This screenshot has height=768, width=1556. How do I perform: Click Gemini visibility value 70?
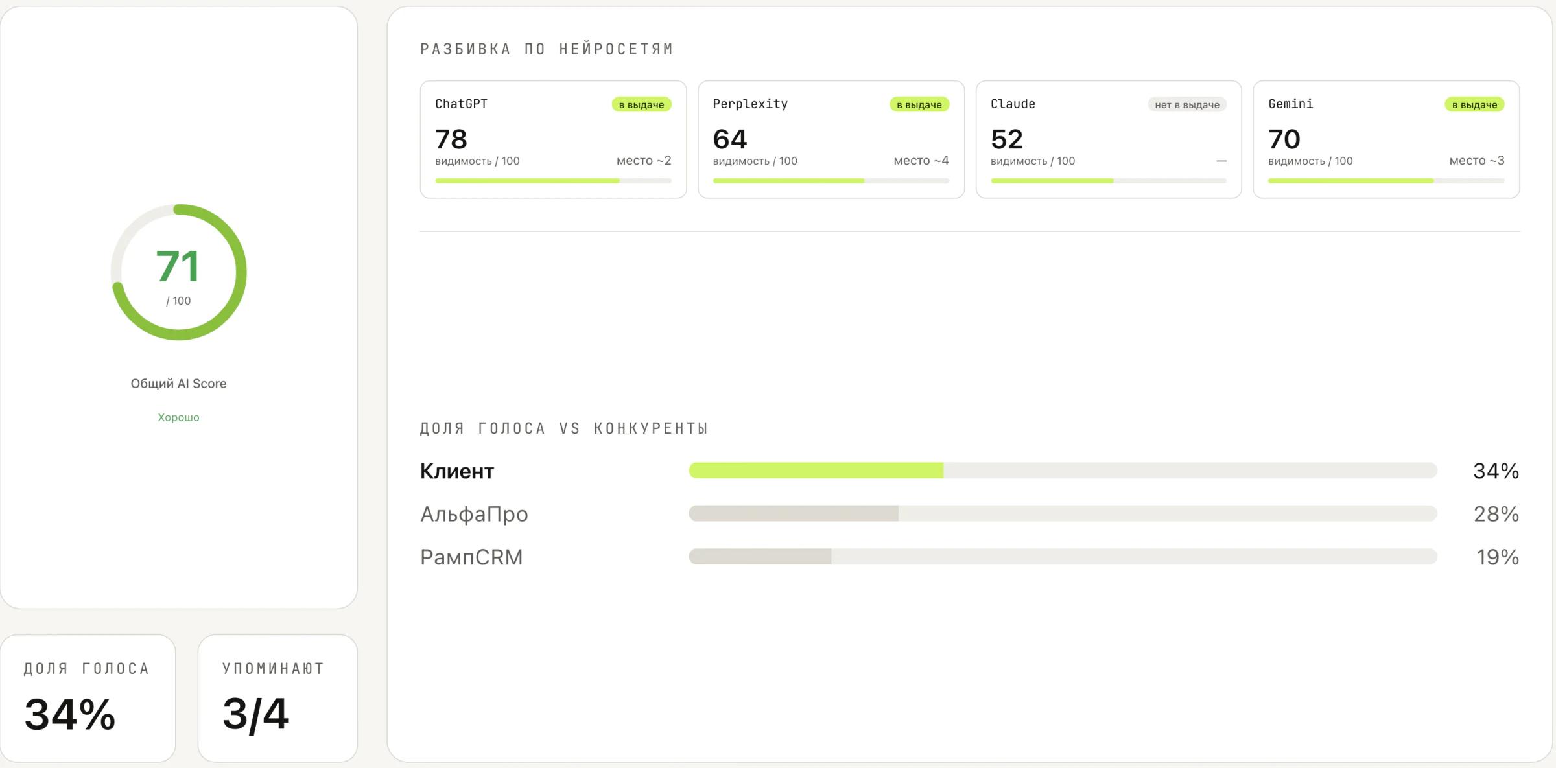coord(1284,139)
